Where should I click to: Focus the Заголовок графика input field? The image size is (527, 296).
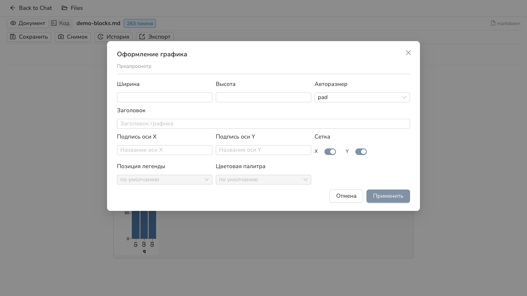tap(263, 124)
